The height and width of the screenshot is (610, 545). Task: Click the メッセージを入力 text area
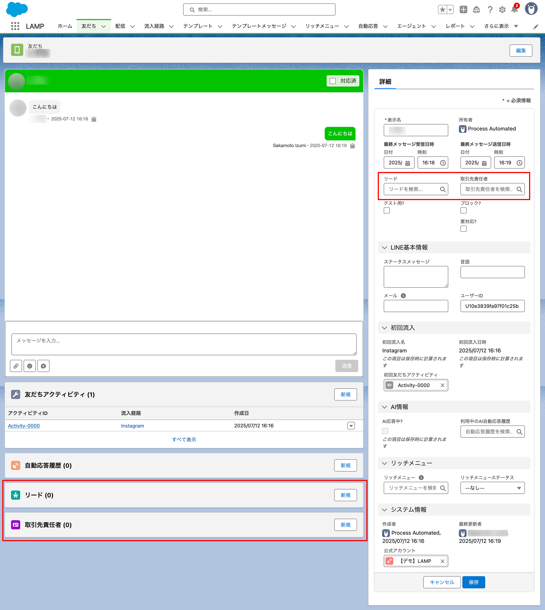(x=184, y=344)
